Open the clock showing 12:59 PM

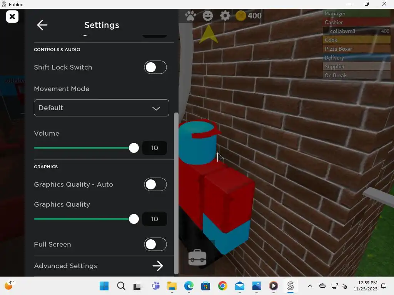(x=366, y=286)
